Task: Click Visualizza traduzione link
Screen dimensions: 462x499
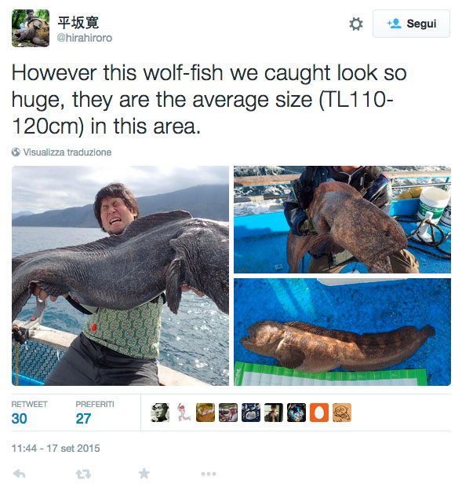Action: [x=67, y=152]
